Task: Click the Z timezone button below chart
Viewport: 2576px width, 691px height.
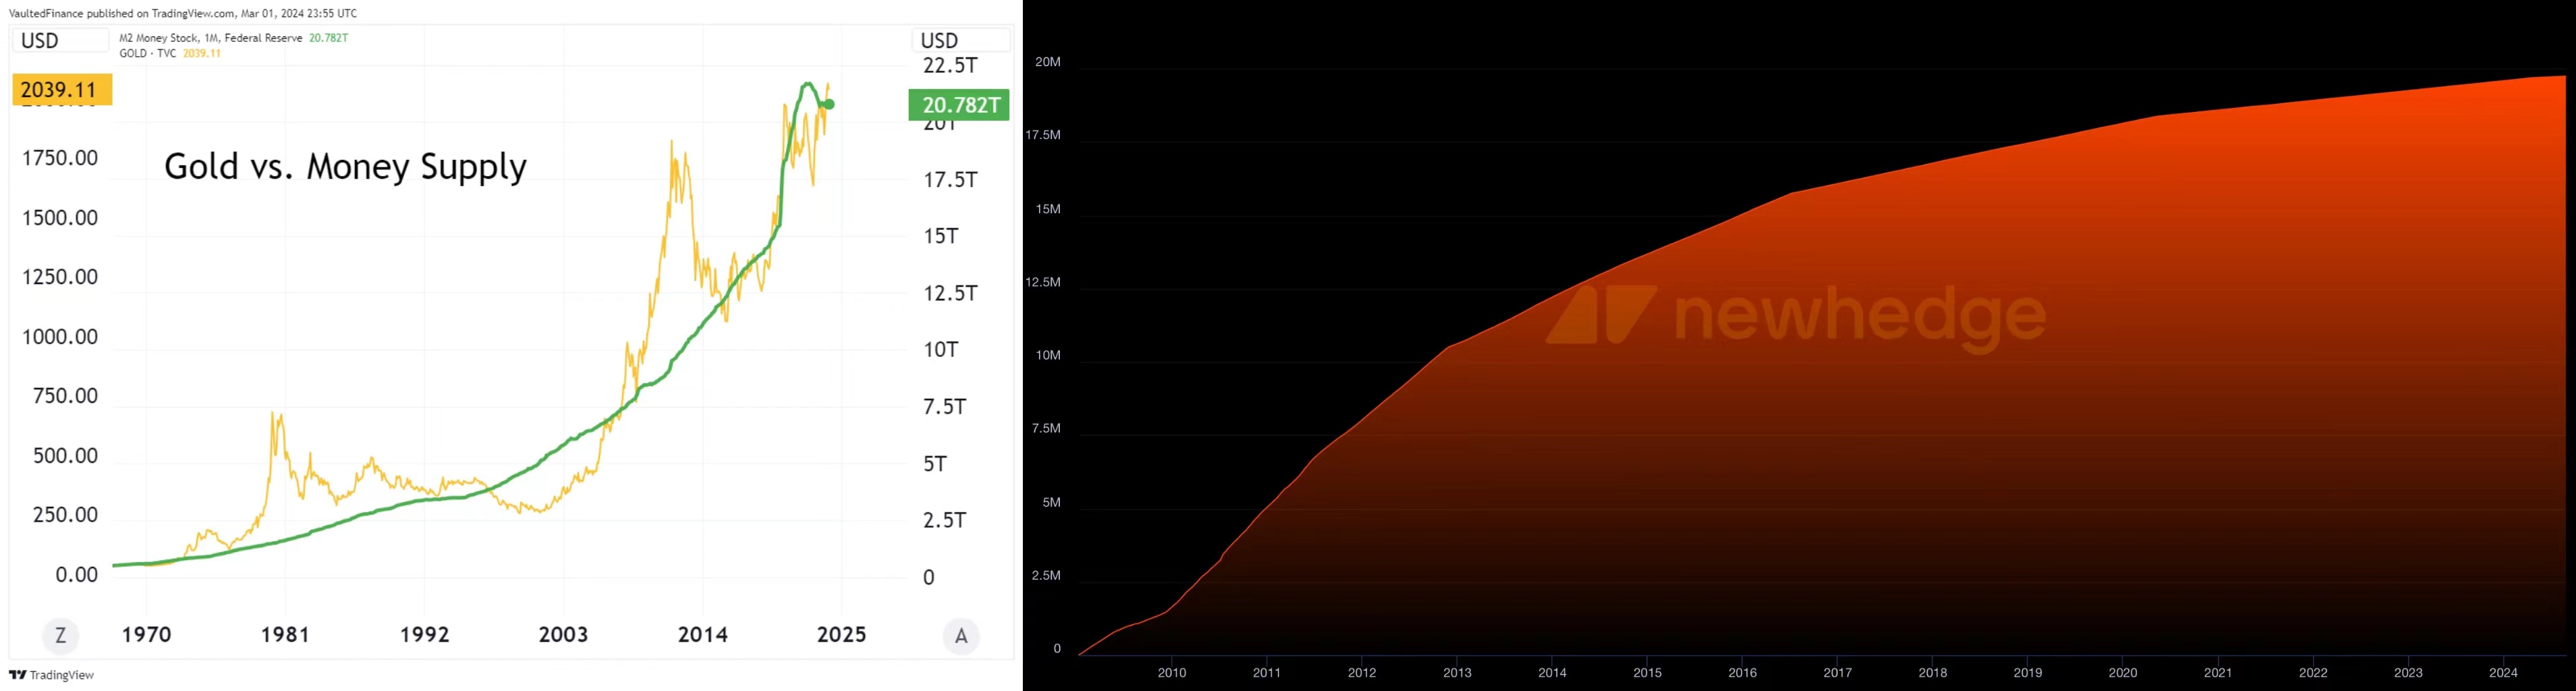Action: tap(60, 635)
